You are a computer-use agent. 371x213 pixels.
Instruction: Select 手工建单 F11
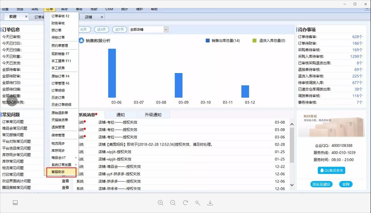click(x=61, y=61)
